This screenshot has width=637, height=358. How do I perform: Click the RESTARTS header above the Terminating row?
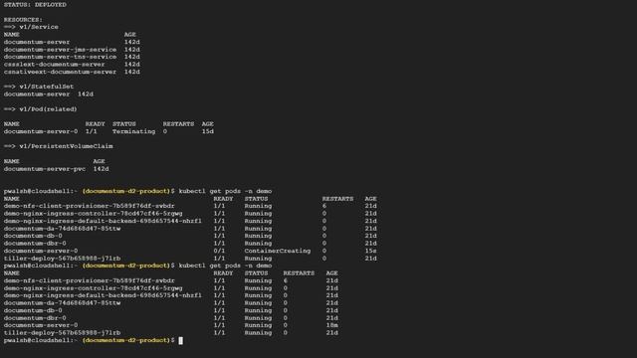[x=178, y=123]
